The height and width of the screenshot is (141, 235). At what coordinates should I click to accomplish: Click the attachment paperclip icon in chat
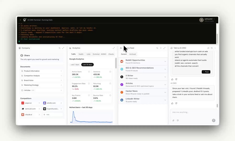(173, 120)
